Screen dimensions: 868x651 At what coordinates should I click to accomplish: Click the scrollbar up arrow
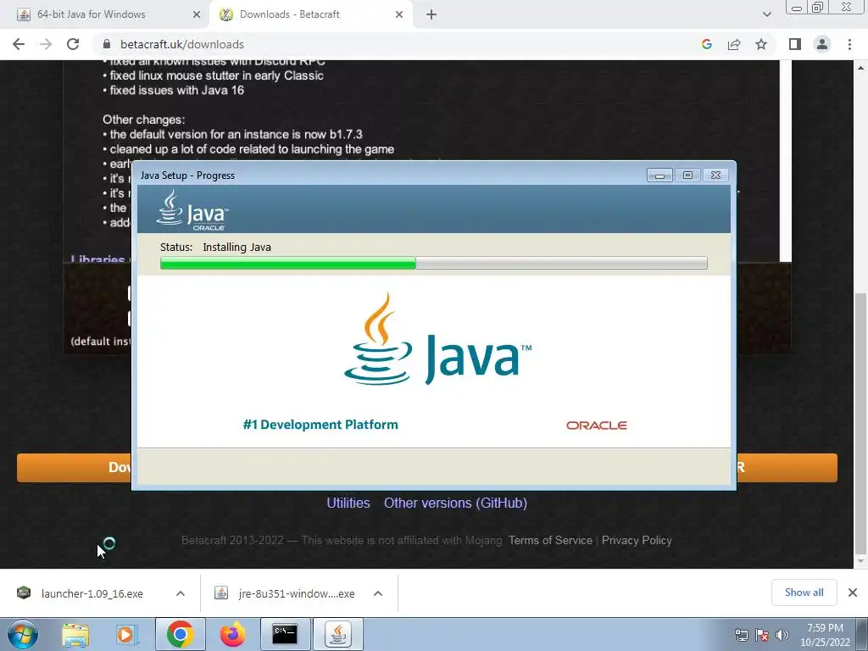click(860, 68)
